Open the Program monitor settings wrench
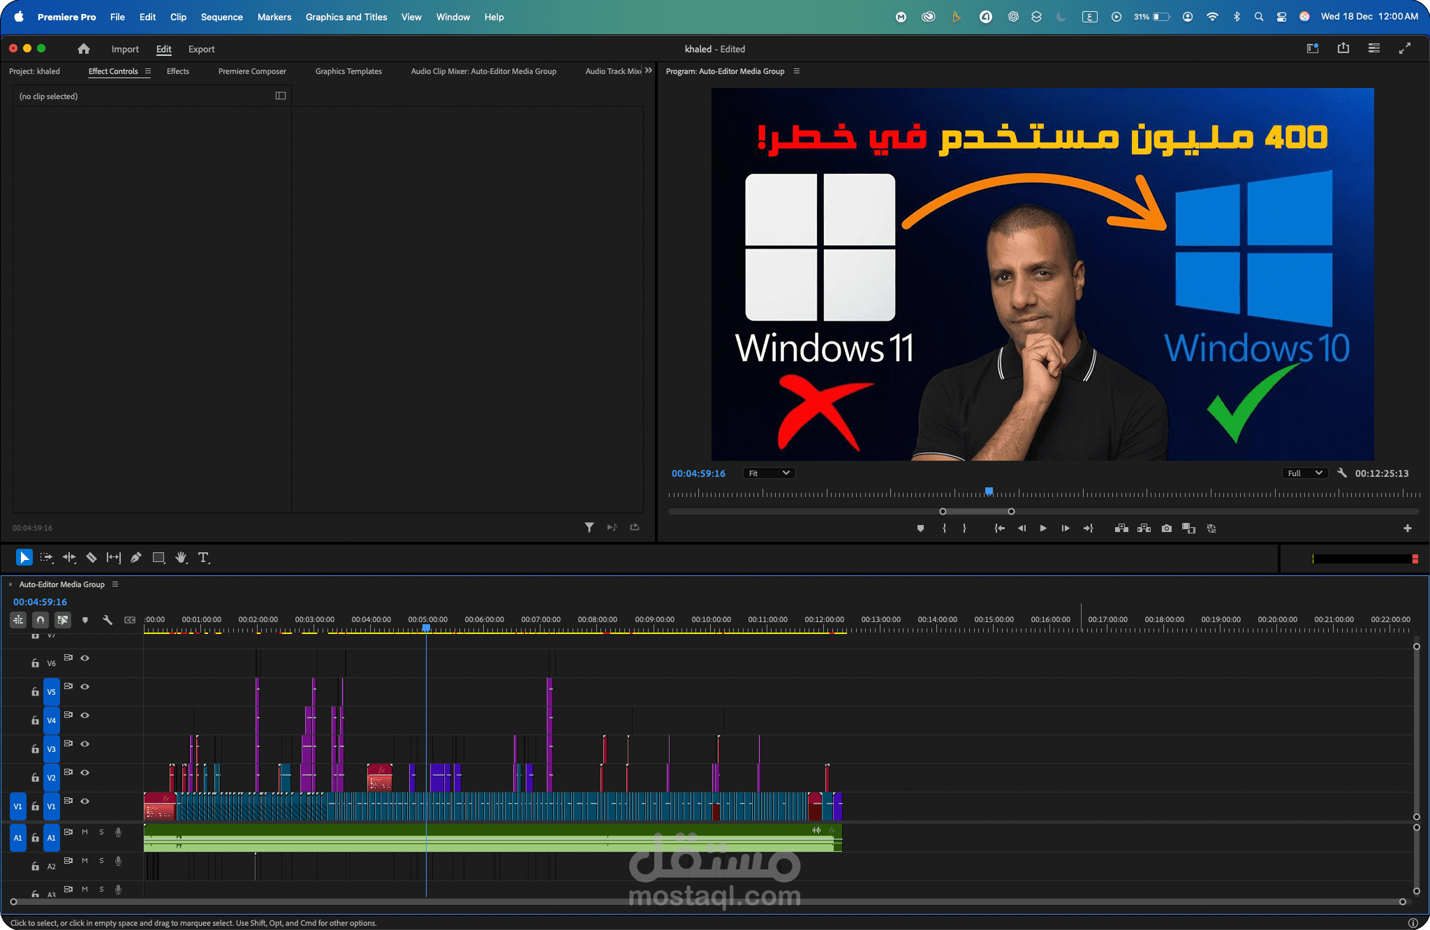Viewport: 1430px width, 930px height. click(1342, 473)
